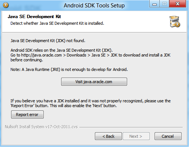Click 'Detect whether Java SE Development Kit is installed.'
189x147 pixels.
coord(57,23)
